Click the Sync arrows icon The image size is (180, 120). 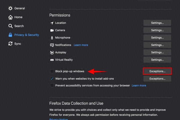[x=10, y=44]
